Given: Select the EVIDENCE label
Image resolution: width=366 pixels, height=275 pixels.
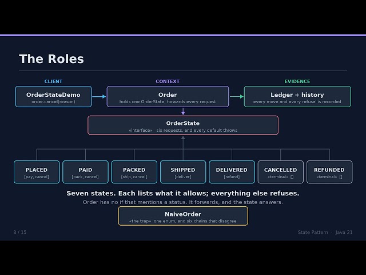Looking at the screenshot, I should tap(297, 81).
